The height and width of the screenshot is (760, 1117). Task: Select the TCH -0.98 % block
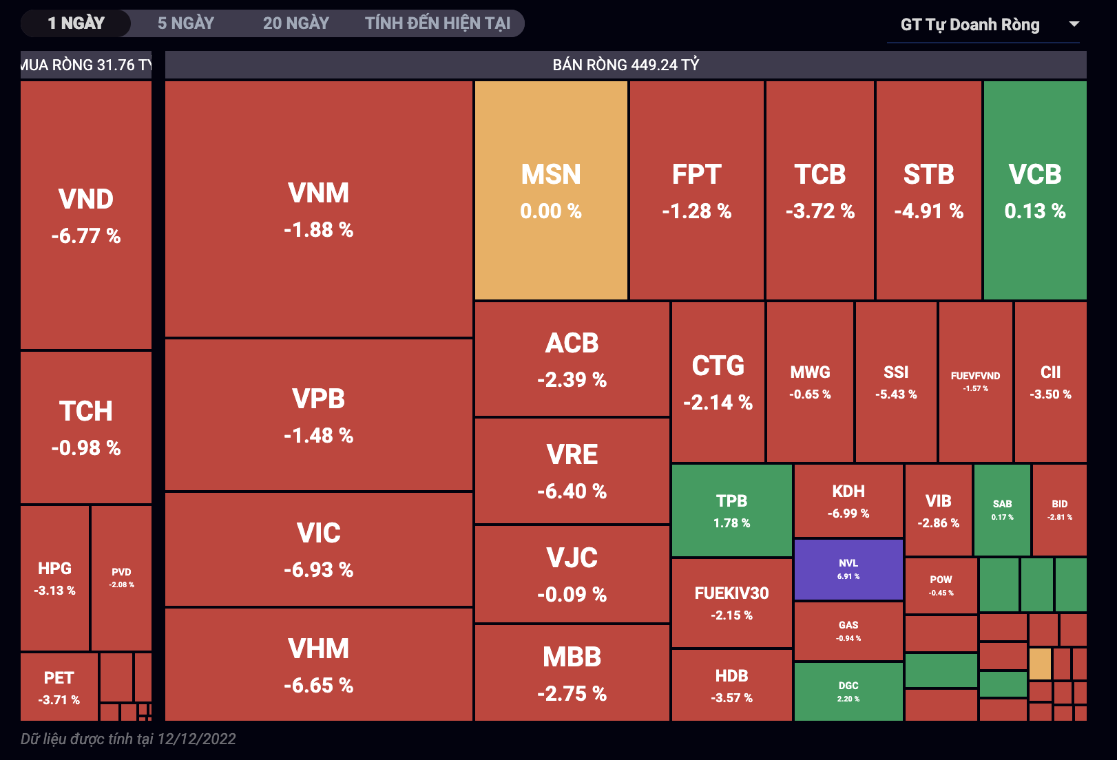pos(86,427)
